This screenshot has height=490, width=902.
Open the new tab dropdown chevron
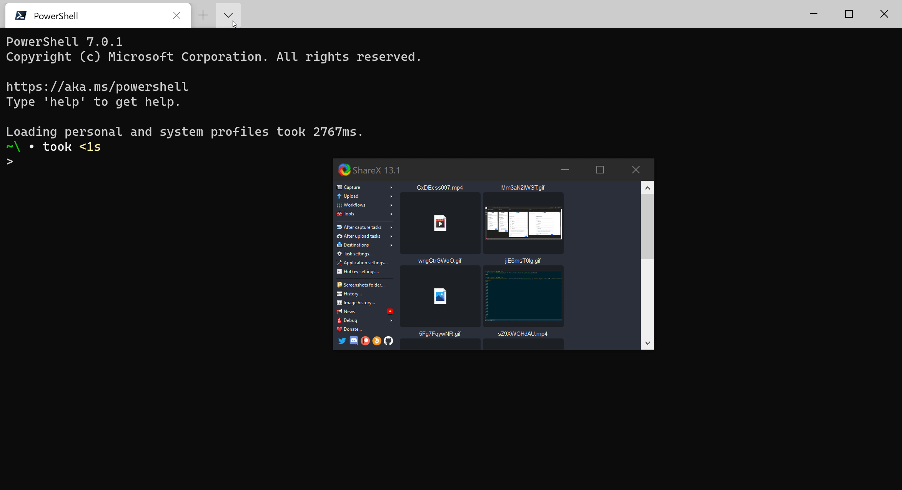(x=228, y=15)
